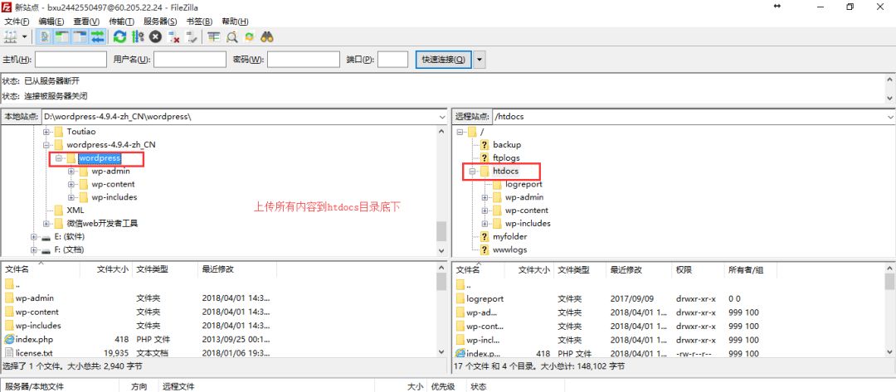Image resolution: width=896 pixels, height=392 pixels.
Task: Expand the Toutiao folder in local tree
Action: [46, 131]
